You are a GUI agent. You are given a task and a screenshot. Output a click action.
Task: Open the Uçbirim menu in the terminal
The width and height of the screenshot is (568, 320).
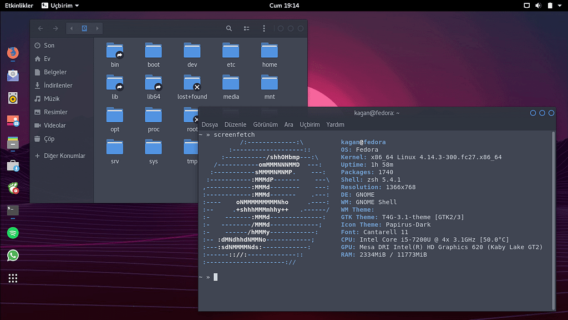click(x=311, y=124)
